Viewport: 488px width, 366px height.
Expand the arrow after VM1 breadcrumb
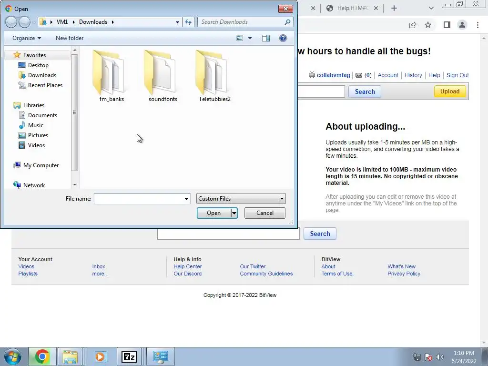[x=73, y=22]
